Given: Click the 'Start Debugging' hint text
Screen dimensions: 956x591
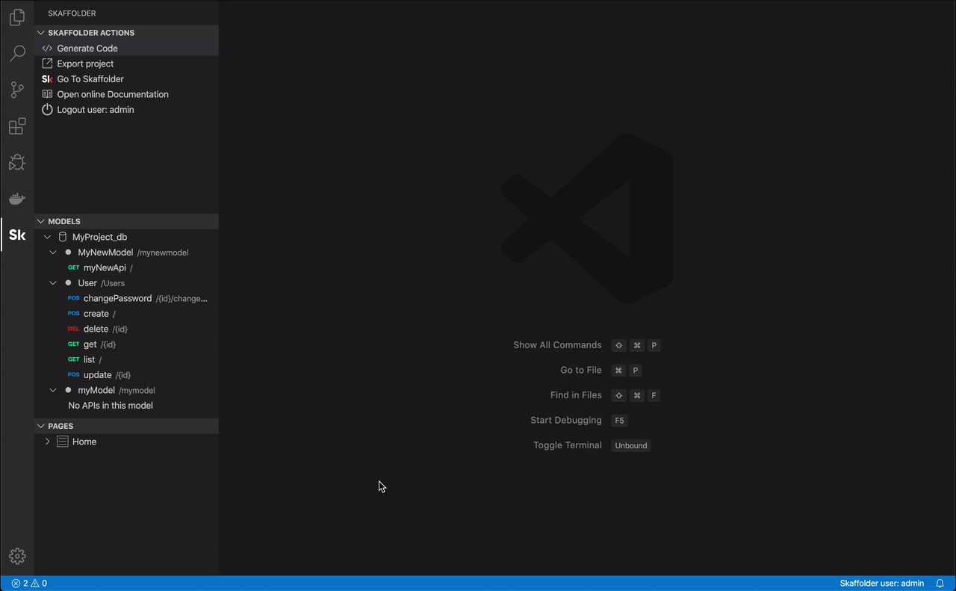Looking at the screenshot, I should click(x=566, y=420).
